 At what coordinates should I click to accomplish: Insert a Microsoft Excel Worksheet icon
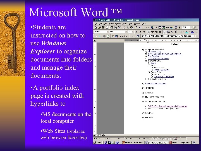tap(164, 27)
